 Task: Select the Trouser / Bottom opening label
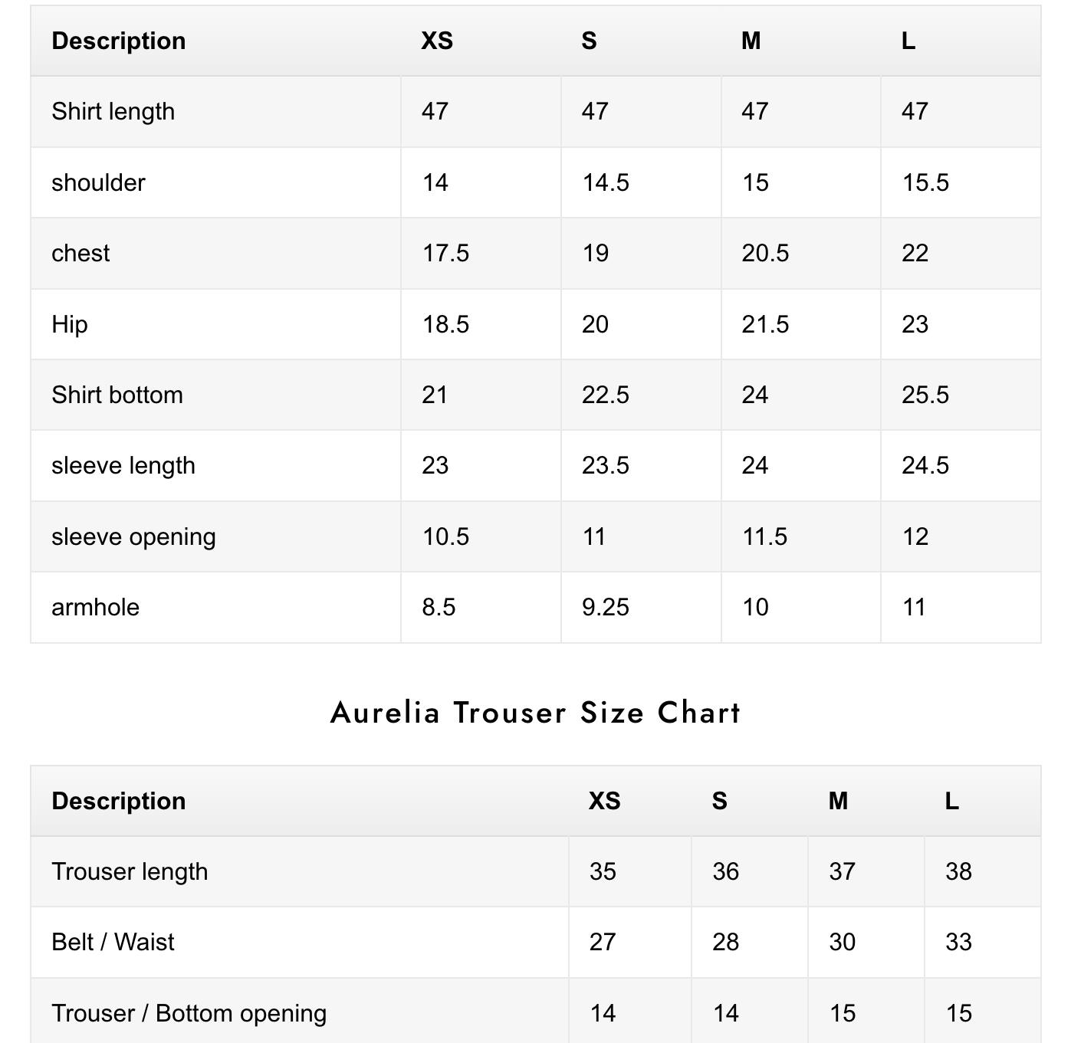click(189, 1014)
